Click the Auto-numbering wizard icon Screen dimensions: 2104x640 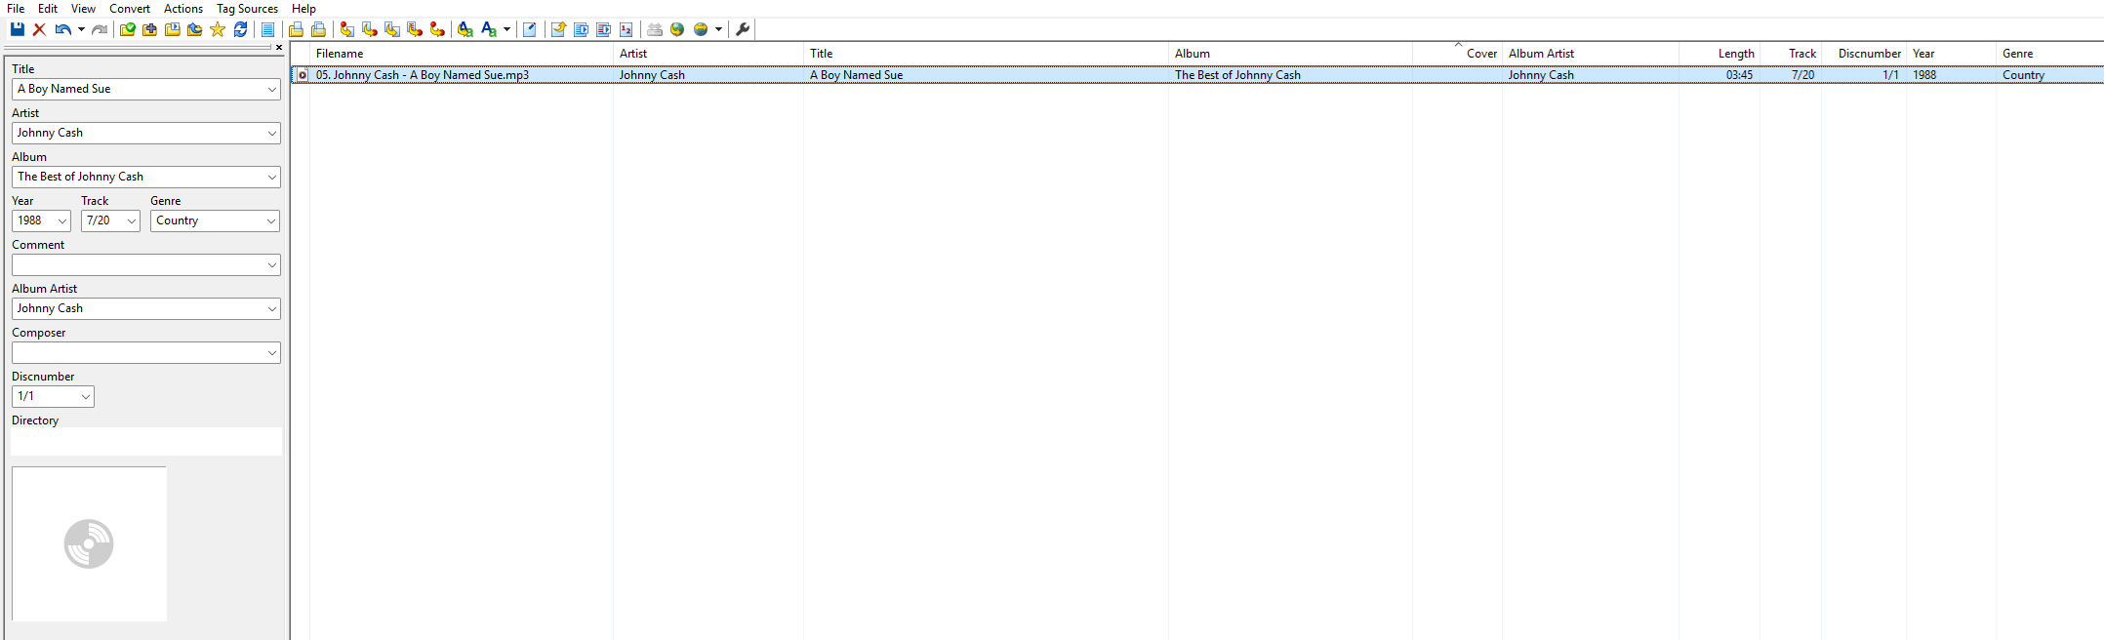tap(626, 29)
